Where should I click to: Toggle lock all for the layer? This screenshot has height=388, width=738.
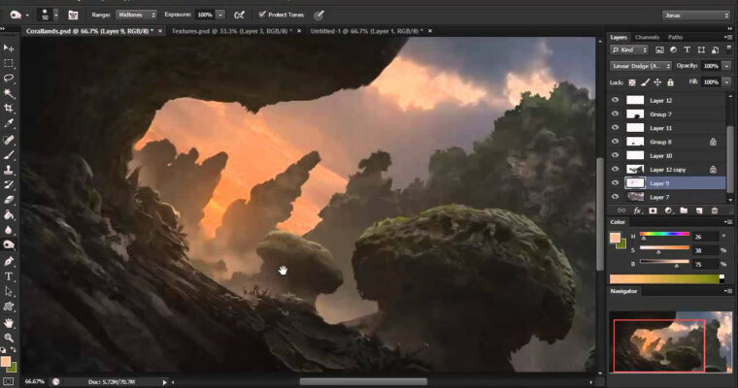point(671,82)
